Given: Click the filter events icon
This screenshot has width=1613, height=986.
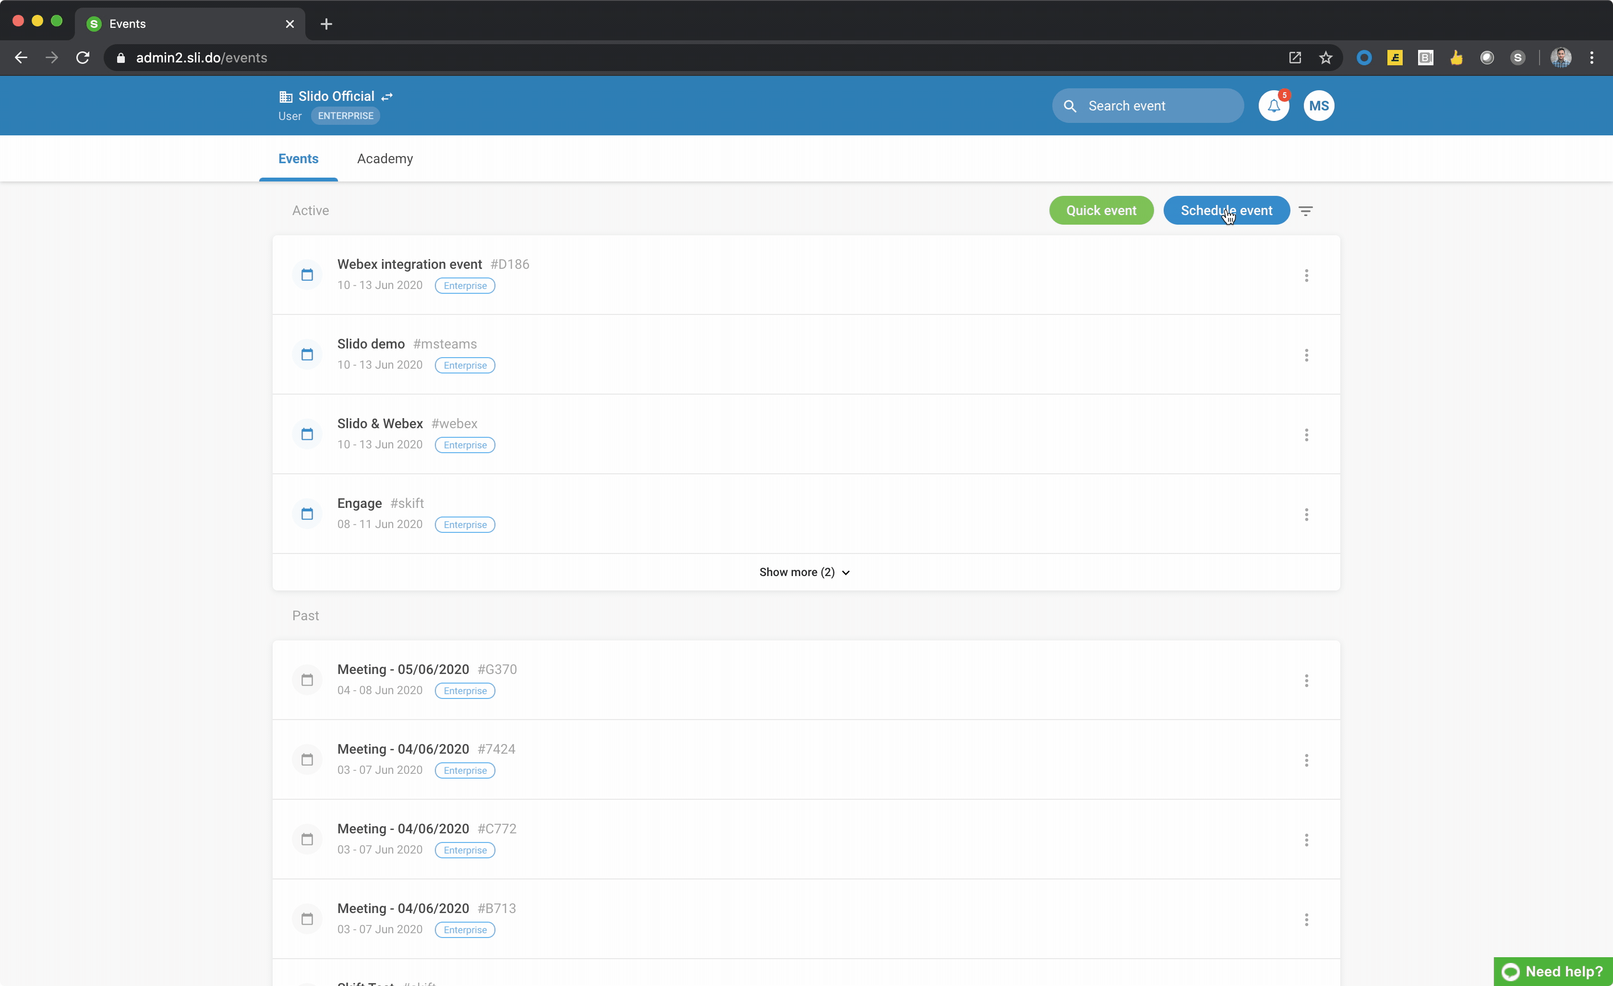Looking at the screenshot, I should (x=1305, y=211).
